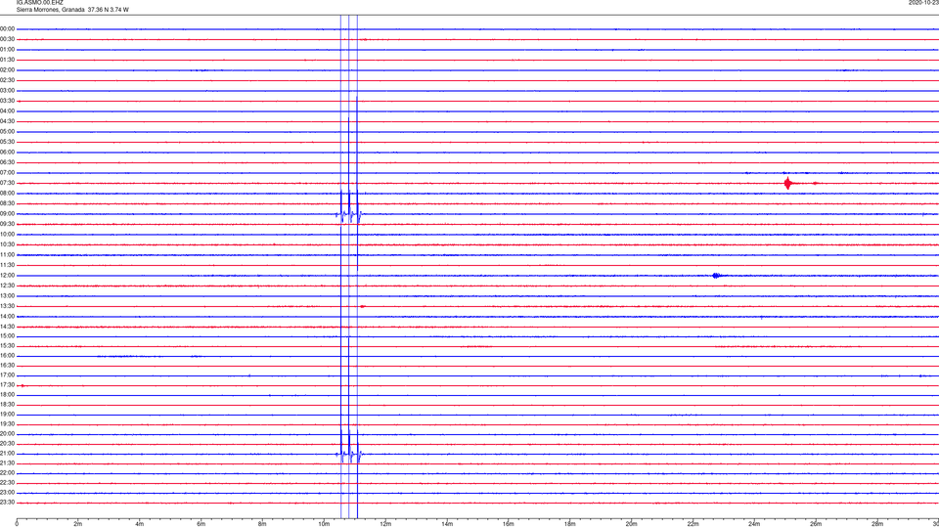Select the 00:30 trace time label
939x528 pixels.
(7, 39)
